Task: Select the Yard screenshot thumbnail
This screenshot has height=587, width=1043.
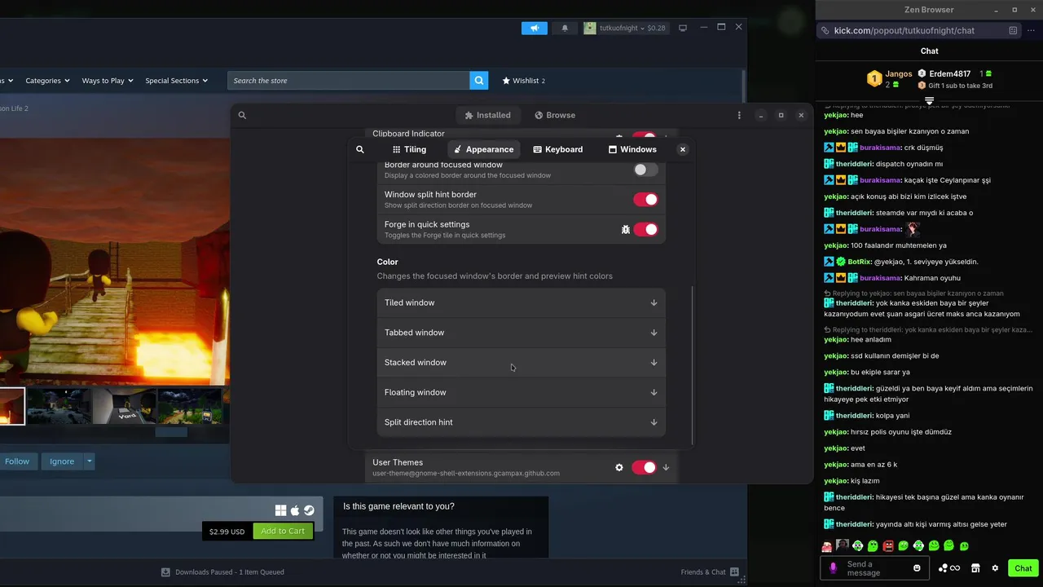Action: pos(124,405)
